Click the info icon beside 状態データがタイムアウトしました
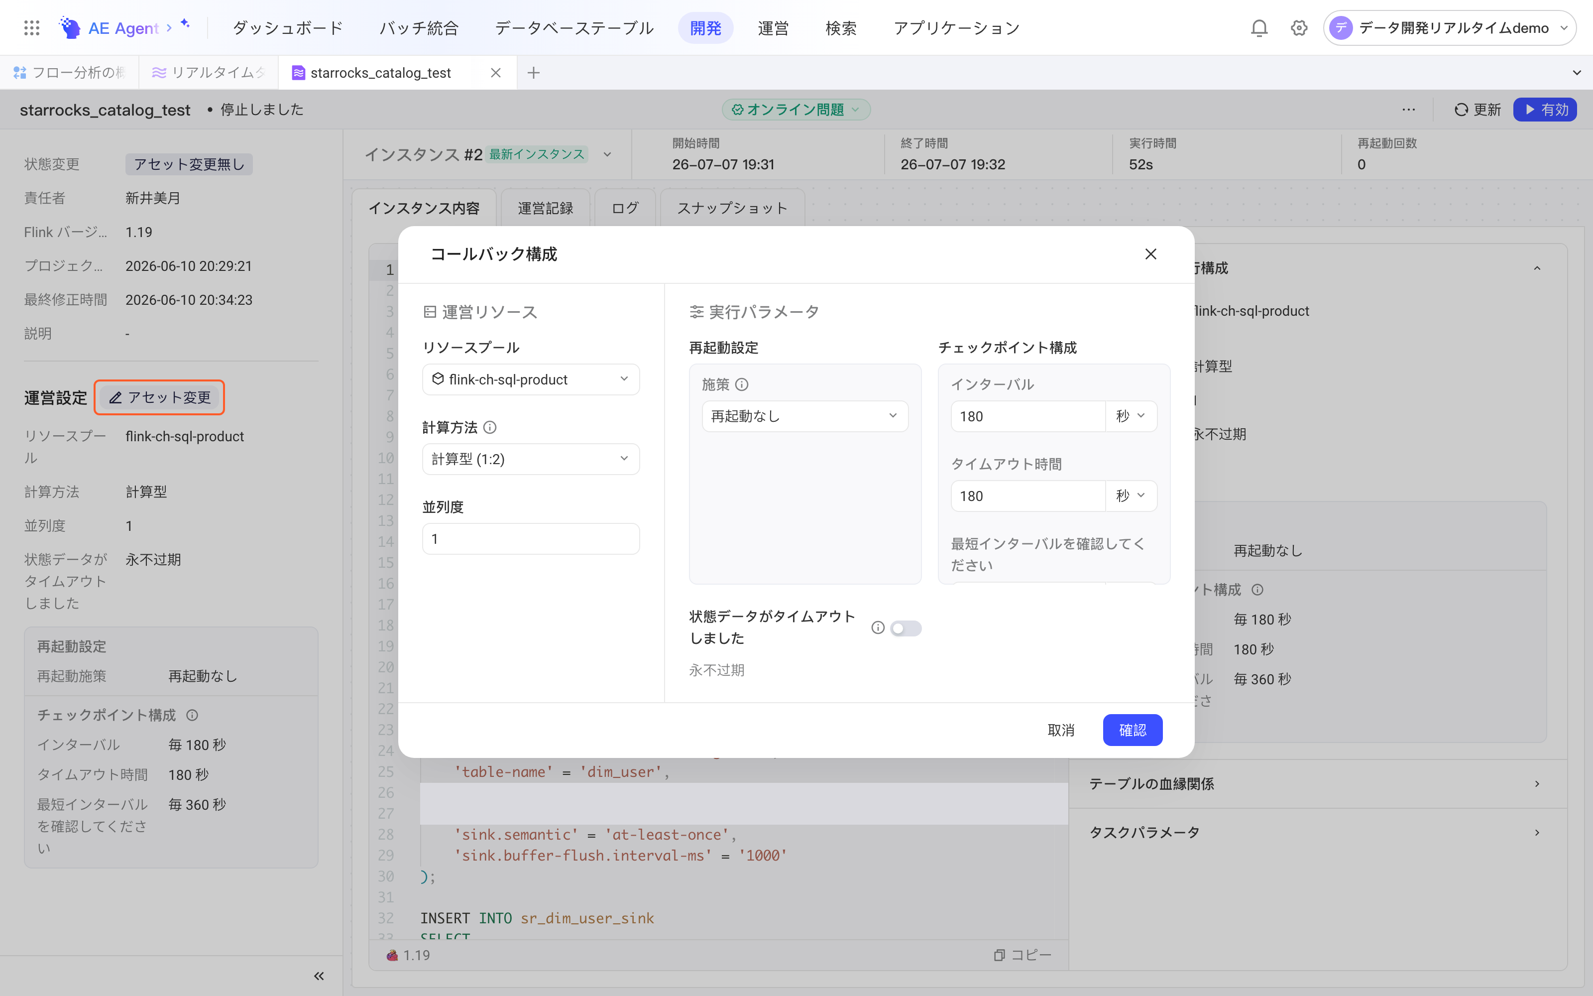 point(878,627)
